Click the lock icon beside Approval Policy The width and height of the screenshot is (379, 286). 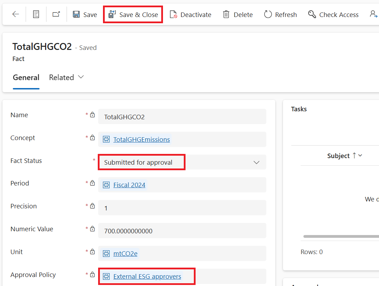(x=92, y=275)
